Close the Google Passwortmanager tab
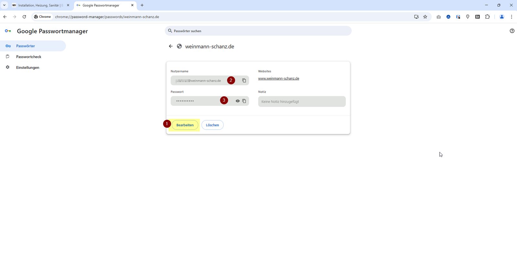 click(x=132, y=5)
